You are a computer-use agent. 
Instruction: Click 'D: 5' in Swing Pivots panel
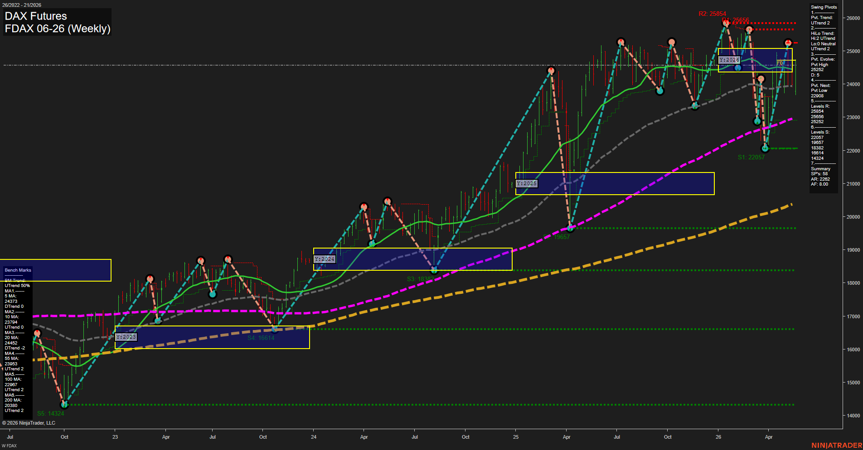(x=815, y=75)
